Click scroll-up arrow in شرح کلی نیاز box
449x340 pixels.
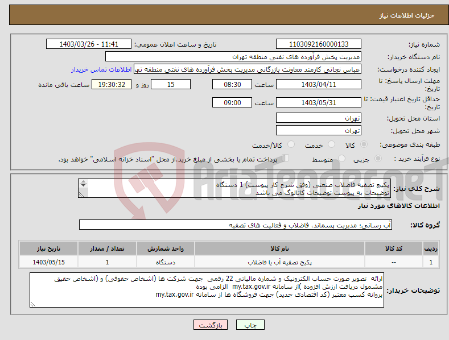(x=83, y=182)
